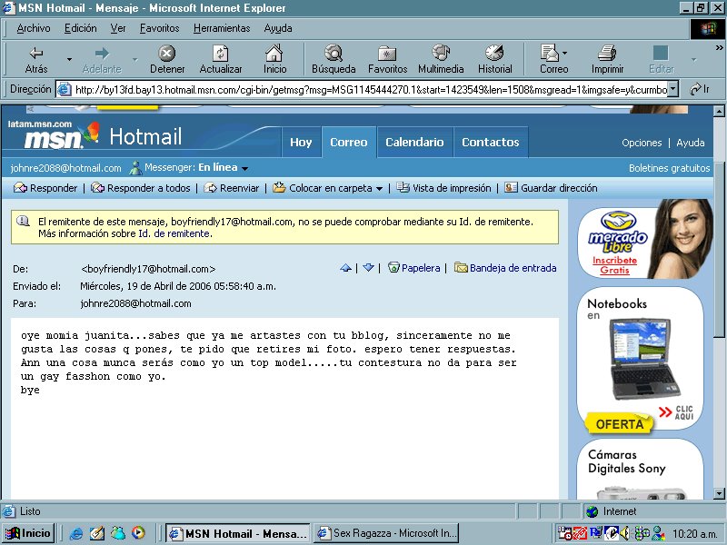
Task: Open the Archivo menu
Action: tap(34, 28)
